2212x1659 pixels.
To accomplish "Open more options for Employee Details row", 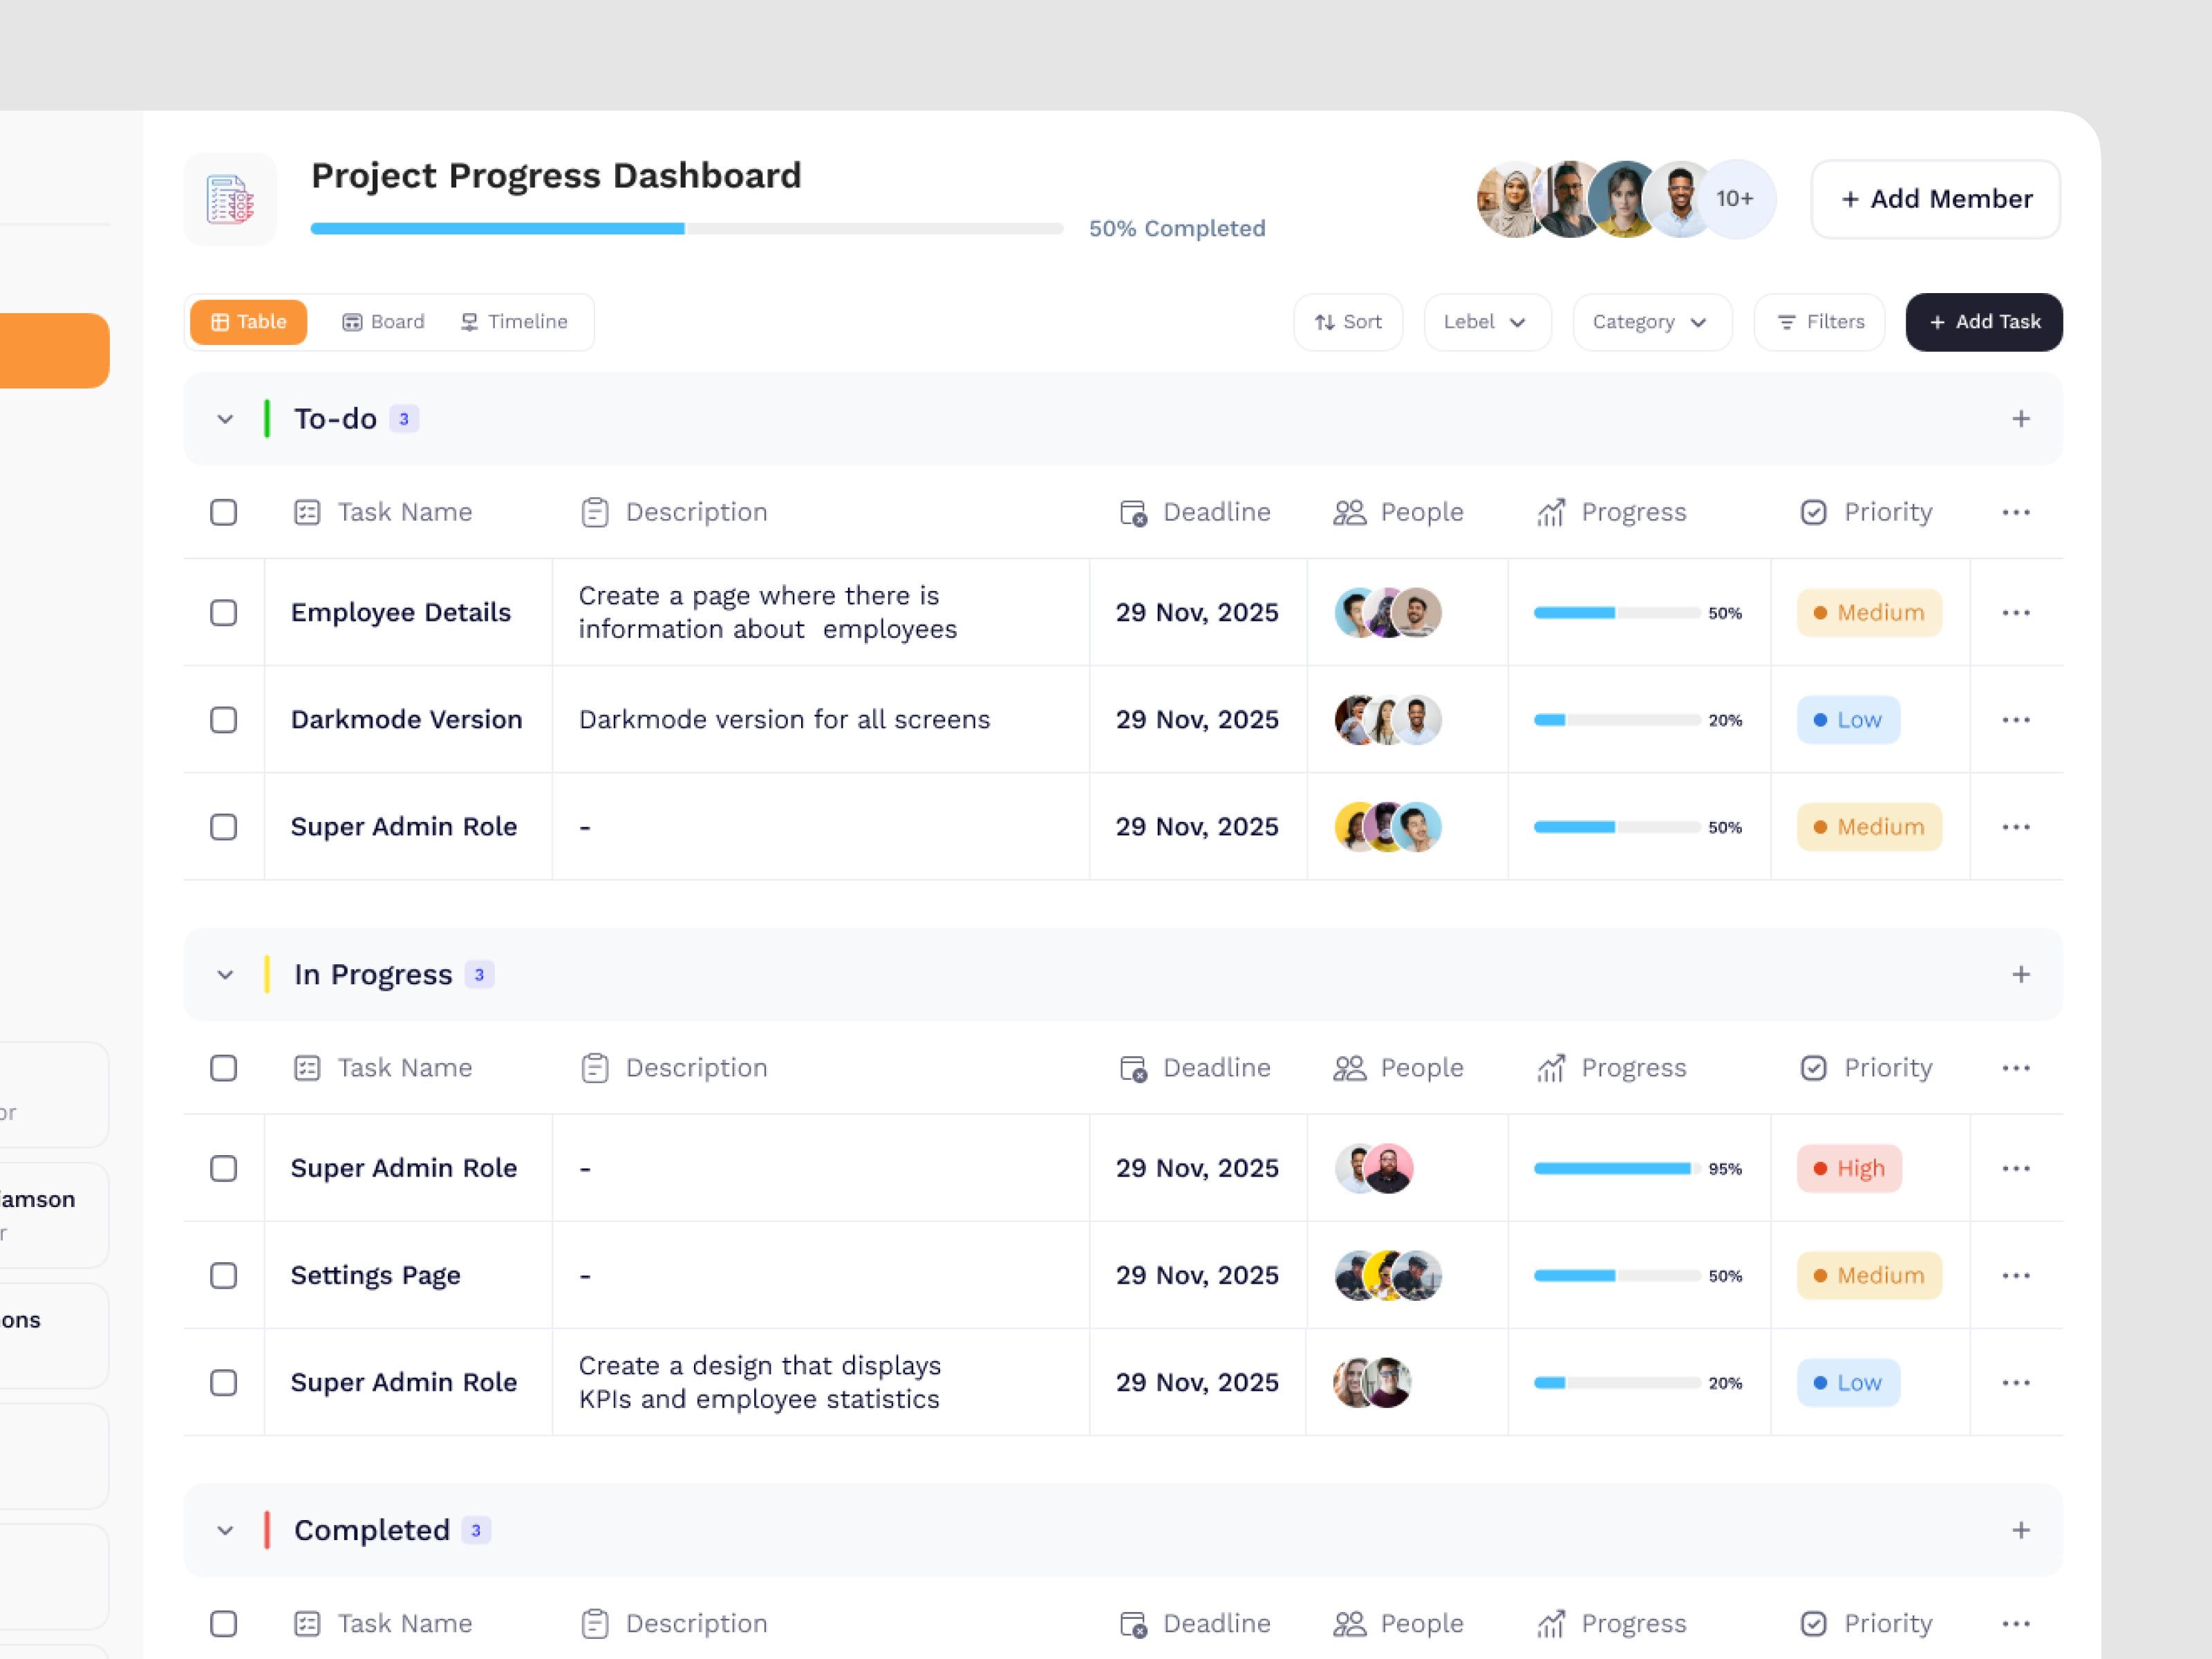I will coord(2016,613).
